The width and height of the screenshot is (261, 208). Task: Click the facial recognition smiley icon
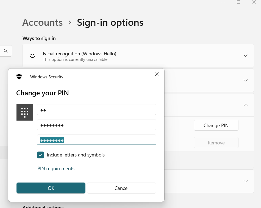click(x=32, y=56)
